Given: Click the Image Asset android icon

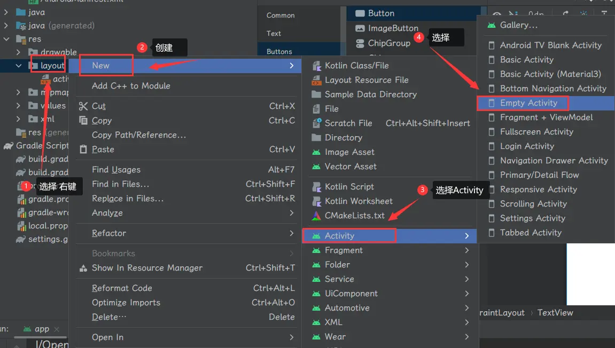Looking at the screenshot, I should pos(316,152).
